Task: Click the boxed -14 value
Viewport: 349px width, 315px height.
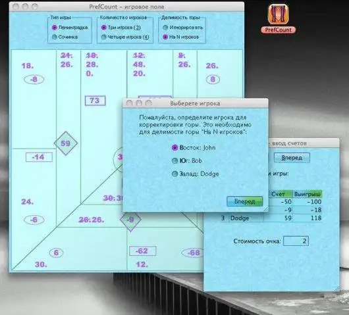Action: [39, 157]
